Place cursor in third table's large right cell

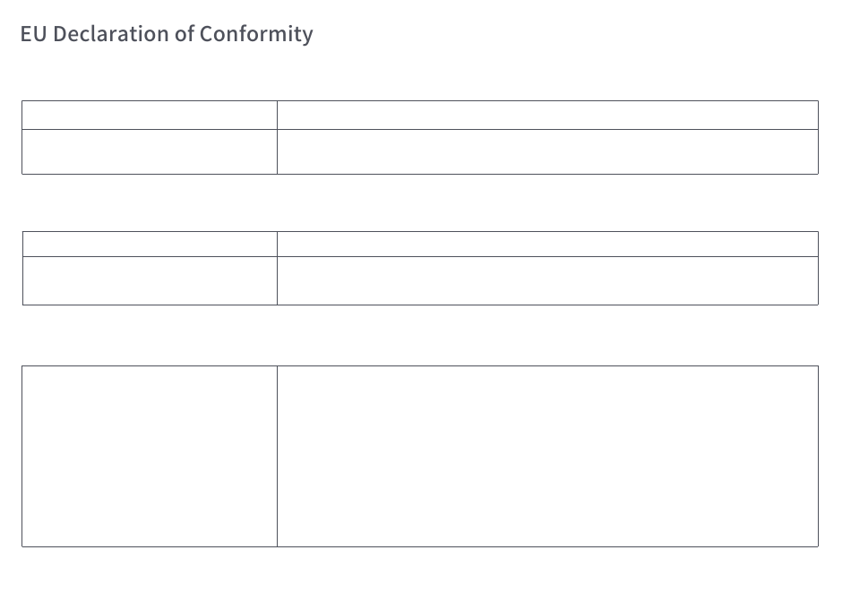pos(547,456)
